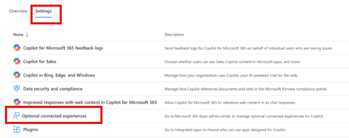
Task: Click description 'Allow Copilot for Microsoft 365 to reference'
Action: point(230,103)
